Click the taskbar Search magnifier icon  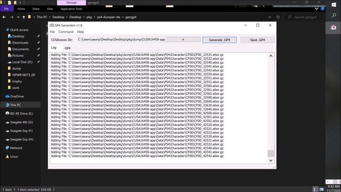pyautogui.click(x=334, y=15)
